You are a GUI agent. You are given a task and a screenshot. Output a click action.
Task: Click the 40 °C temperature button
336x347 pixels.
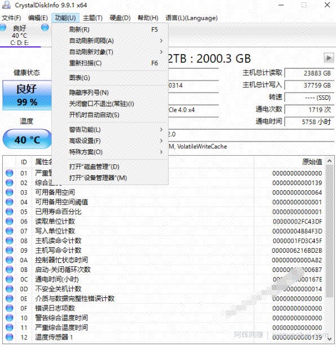point(27,139)
